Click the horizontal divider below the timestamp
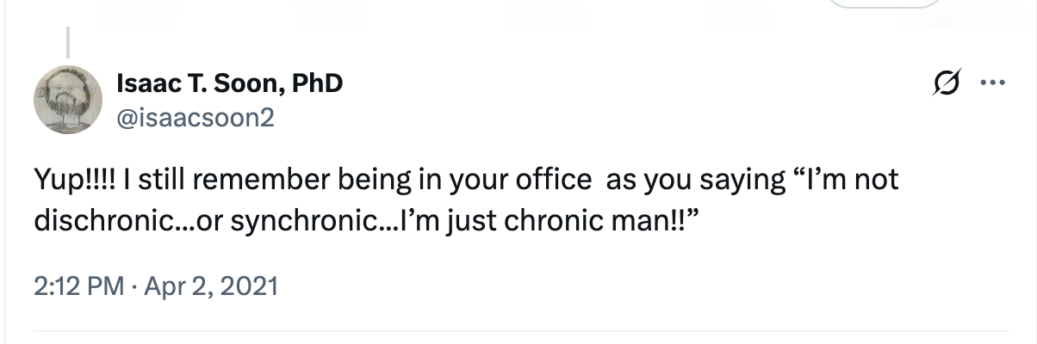Image resolution: width=1037 pixels, height=344 pixels. click(518, 330)
